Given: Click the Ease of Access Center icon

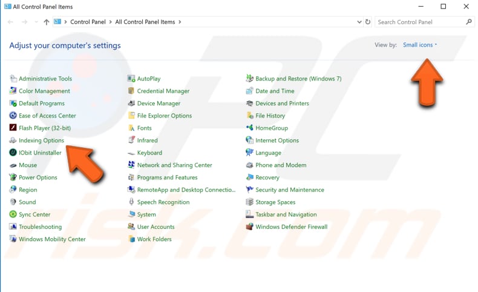Looking at the screenshot, I should click(13, 116).
